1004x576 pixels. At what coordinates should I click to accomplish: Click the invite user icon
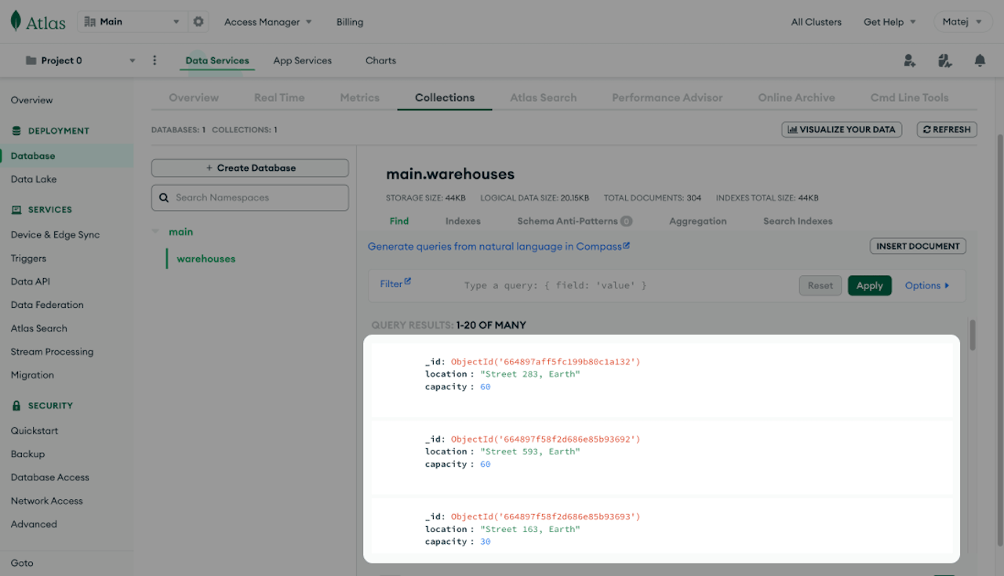pyautogui.click(x=909, y=60)
